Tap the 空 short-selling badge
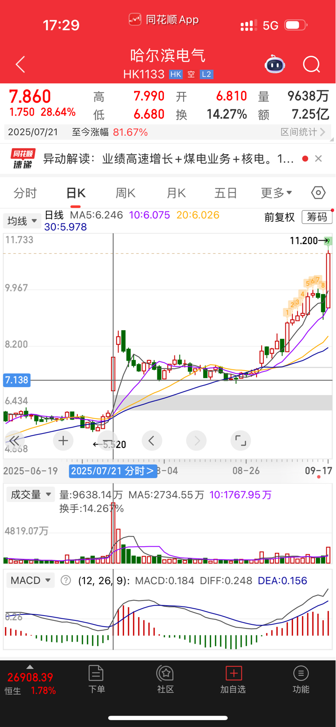 pyautogui.click(x=191, y=75)
